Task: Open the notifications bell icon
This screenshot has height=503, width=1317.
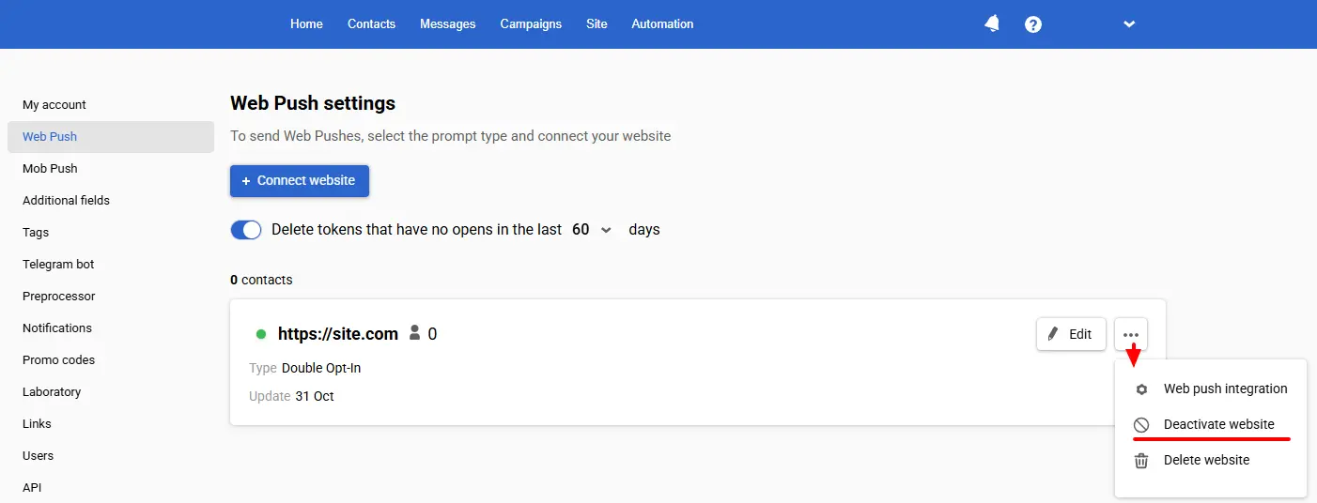Action: [x=992, y=24]
